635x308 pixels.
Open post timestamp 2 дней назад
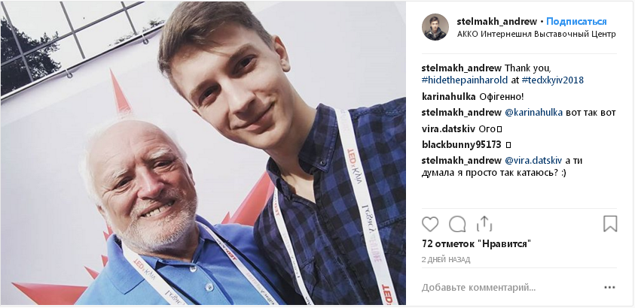point(446,260)
